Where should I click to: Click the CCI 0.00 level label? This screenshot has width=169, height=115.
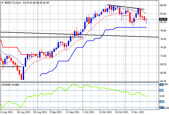[162, 96]
